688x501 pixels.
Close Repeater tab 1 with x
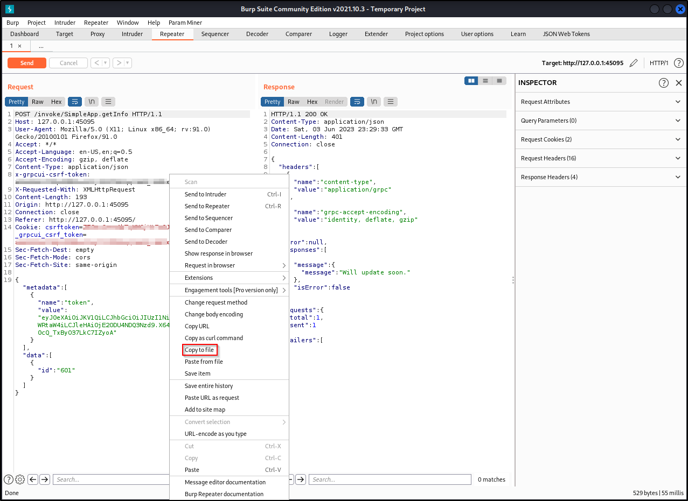[20, 46]
